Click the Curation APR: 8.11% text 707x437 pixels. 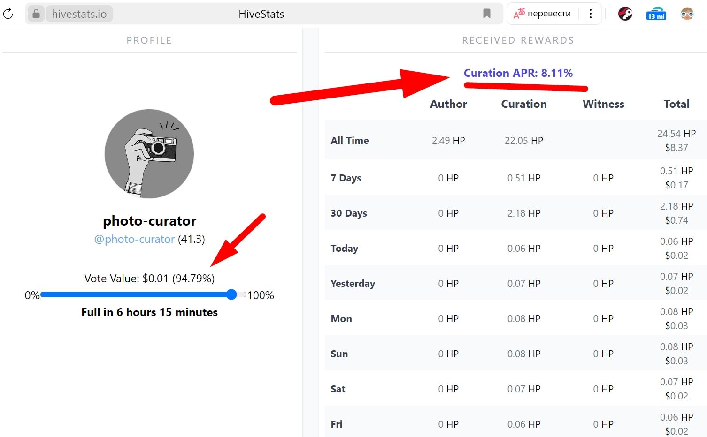click(x=518, y=73)
